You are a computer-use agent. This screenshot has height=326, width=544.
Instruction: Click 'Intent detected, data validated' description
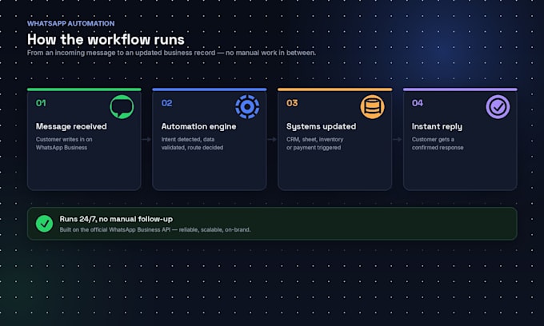click(x=192, y=144)
